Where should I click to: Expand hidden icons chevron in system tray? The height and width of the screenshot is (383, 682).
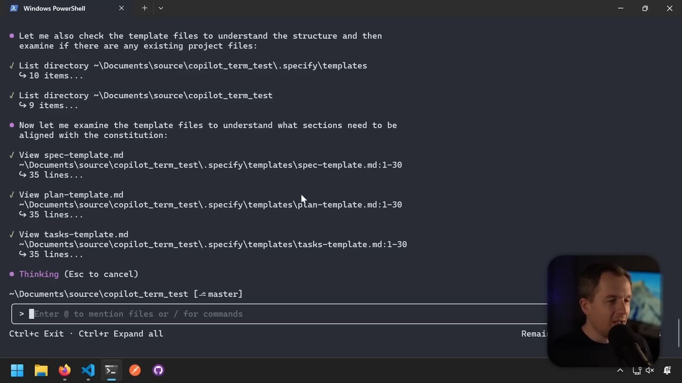pos(619,370)
